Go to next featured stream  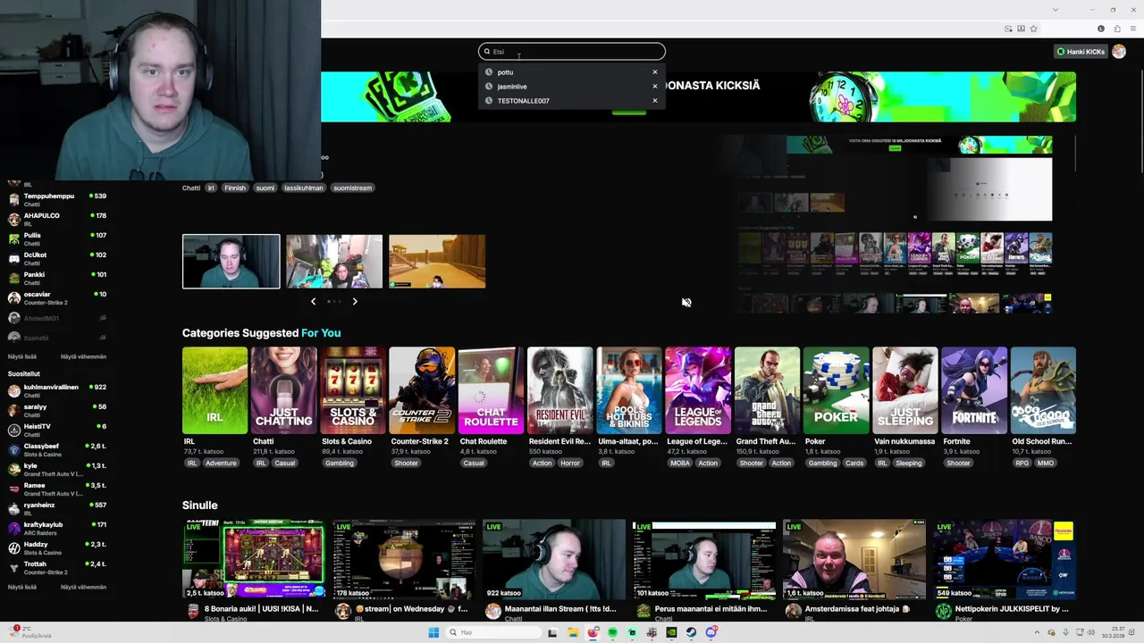(355, 302)
